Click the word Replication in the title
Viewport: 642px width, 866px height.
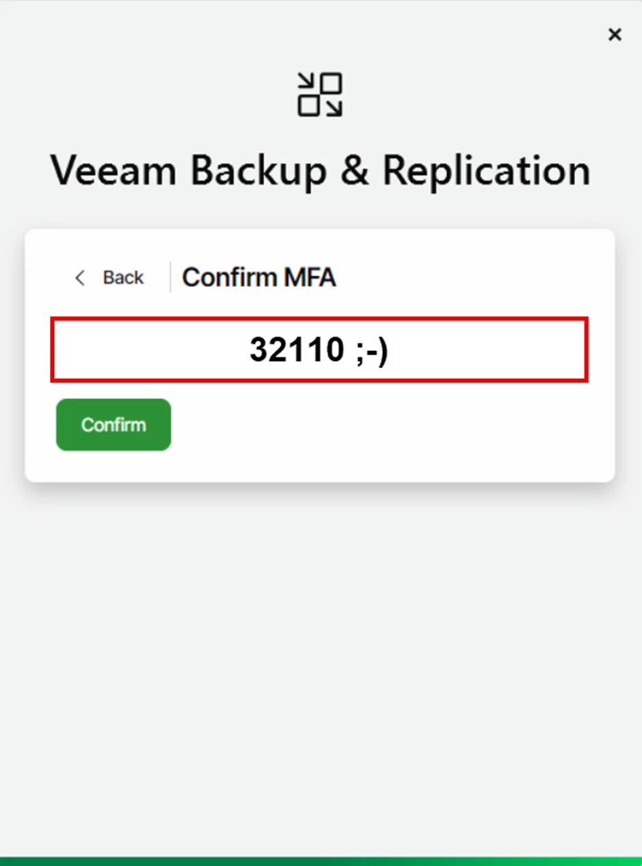point(486,170)
